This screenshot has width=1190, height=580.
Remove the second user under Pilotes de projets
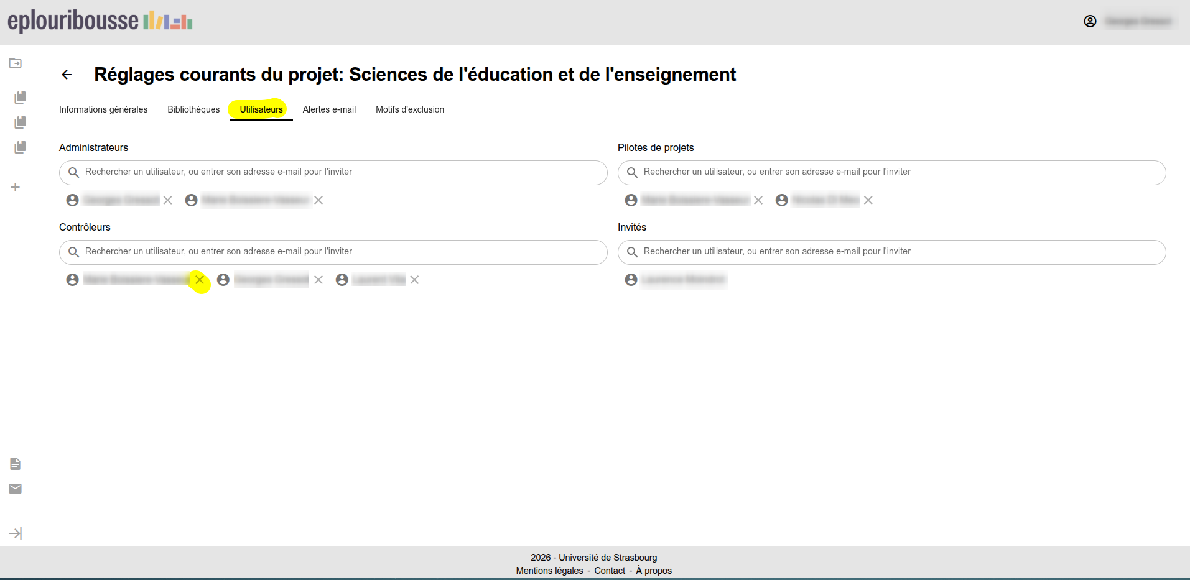pyautogui.click(x=868, y=200)
